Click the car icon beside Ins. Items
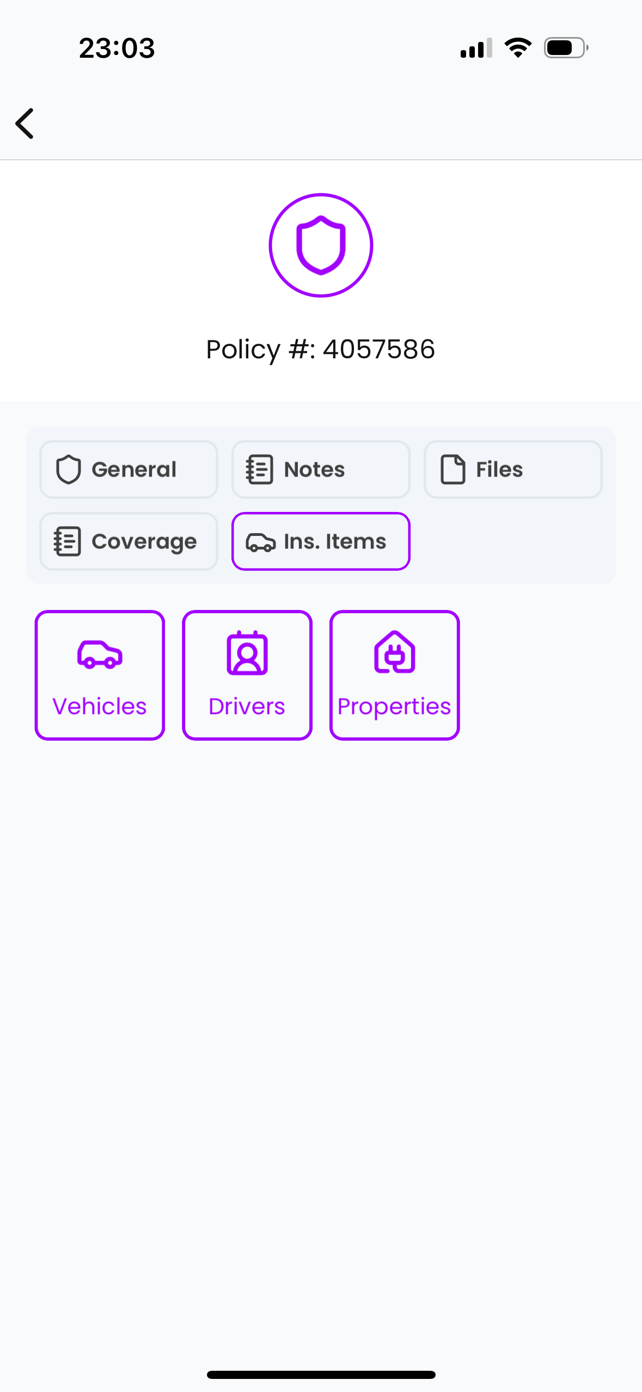This screenshot has width=642, height=1392. pos(260,542)
